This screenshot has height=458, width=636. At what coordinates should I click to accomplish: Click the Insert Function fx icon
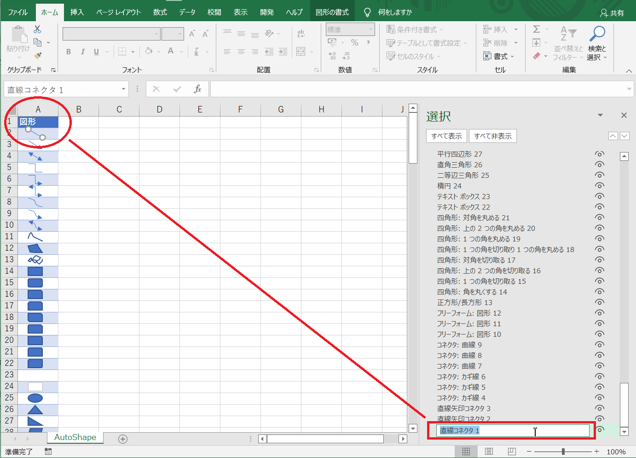point(198,88)
